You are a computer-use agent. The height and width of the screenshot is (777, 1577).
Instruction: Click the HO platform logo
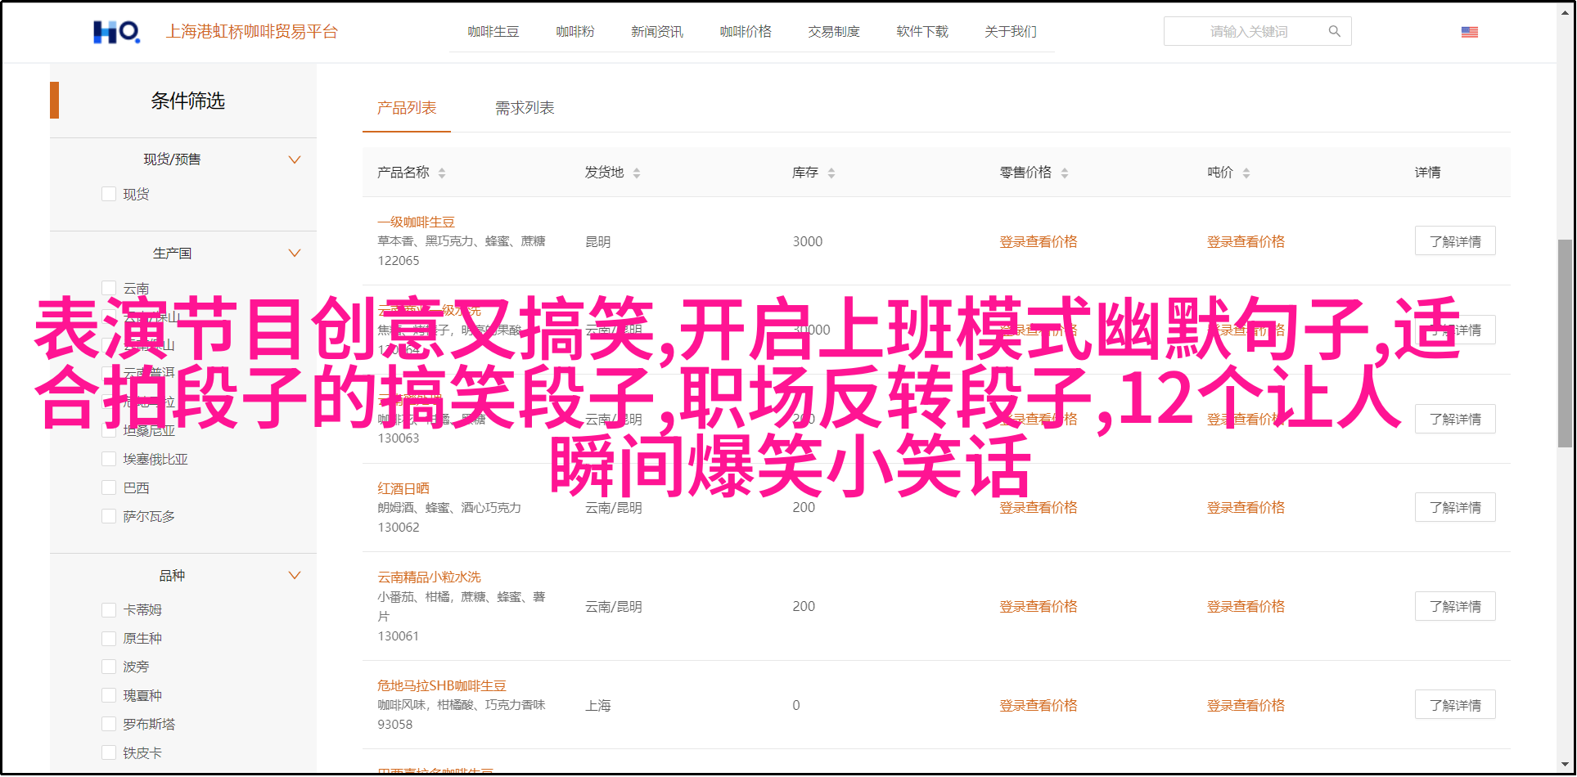[116, 32]
